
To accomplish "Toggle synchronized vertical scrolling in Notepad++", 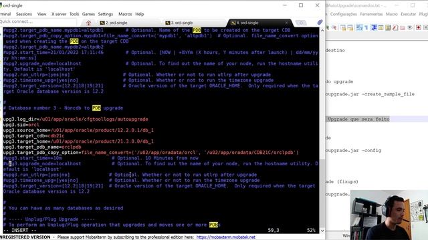I will click(343, 27).
